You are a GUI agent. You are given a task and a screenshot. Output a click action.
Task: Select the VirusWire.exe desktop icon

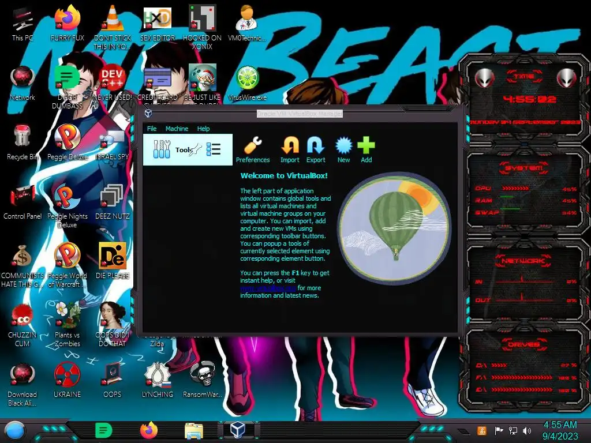(x=247, y=83)
